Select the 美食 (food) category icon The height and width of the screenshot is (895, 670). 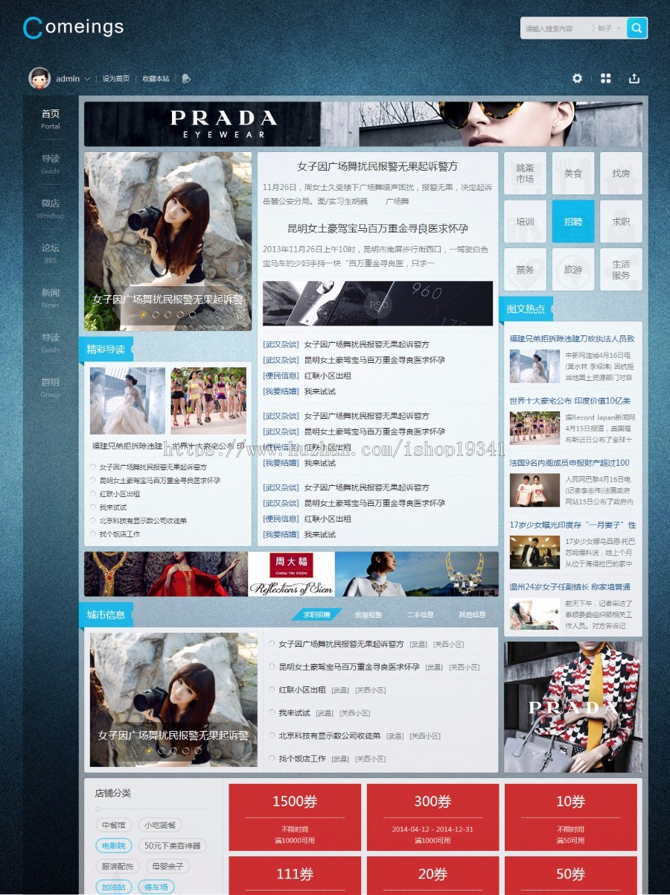(573, 173)
